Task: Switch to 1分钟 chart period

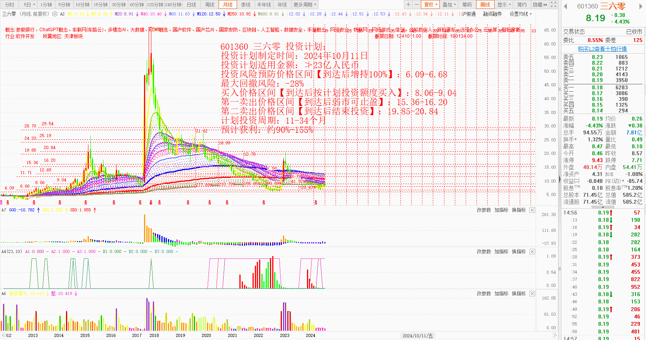Action: click(x=46, y=5)
